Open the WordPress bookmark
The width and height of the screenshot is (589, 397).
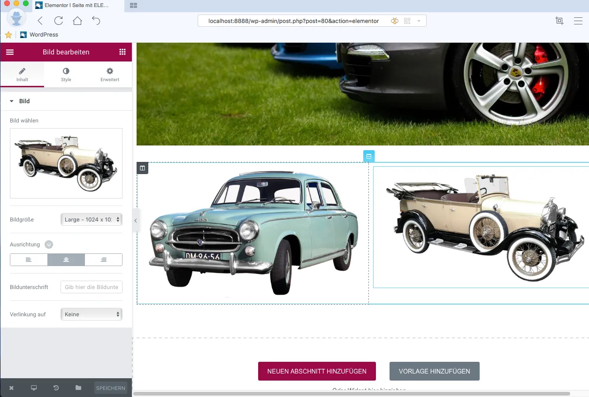coord(39,35)
